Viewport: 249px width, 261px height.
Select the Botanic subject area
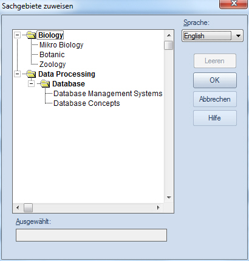pos(52,55)
